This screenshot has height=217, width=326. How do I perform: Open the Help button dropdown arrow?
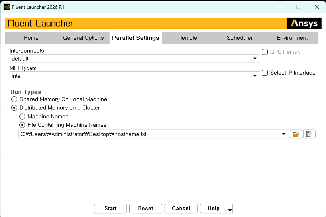[x=229, y=209]
